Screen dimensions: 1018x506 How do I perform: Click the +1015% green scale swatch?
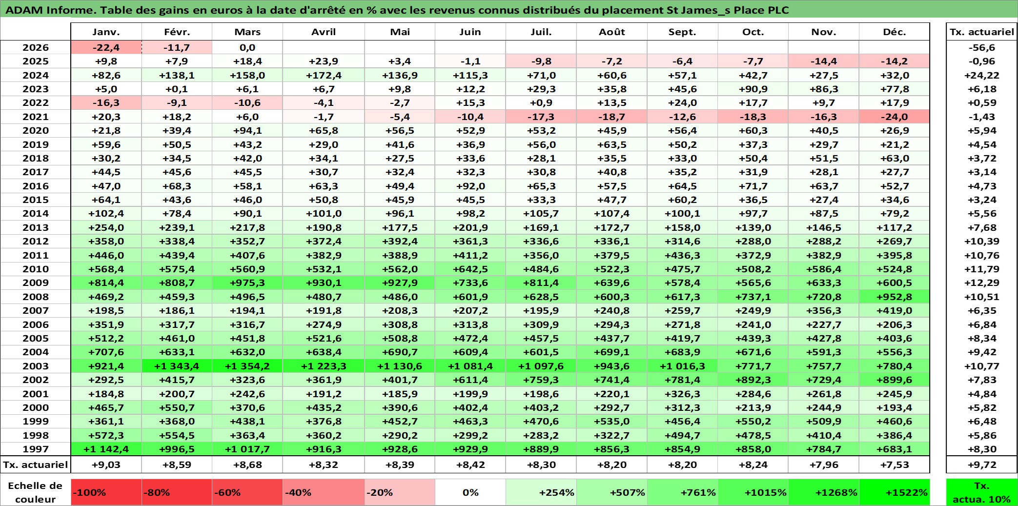(x=753, y=492)
